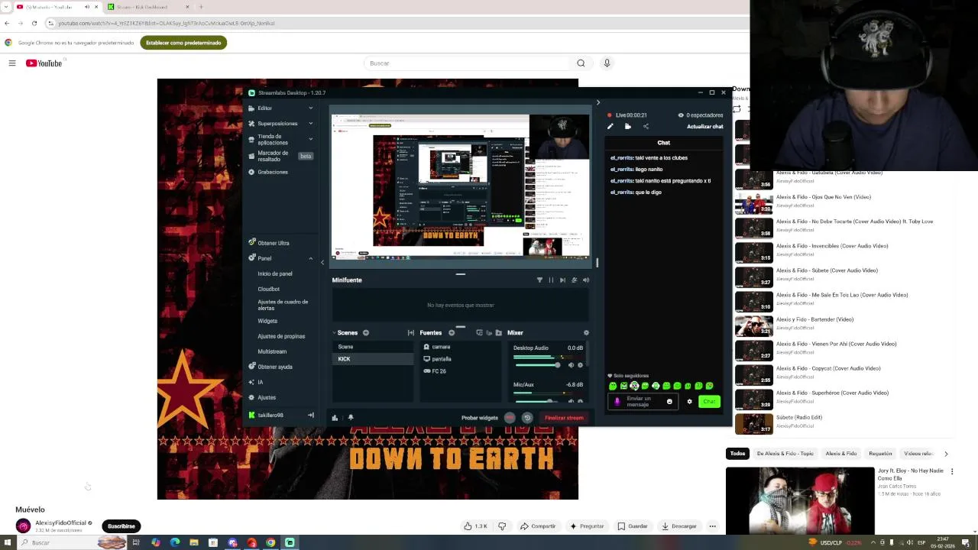Like the video with thumbs-up button
Screen dimensions: 978x550
475,526
